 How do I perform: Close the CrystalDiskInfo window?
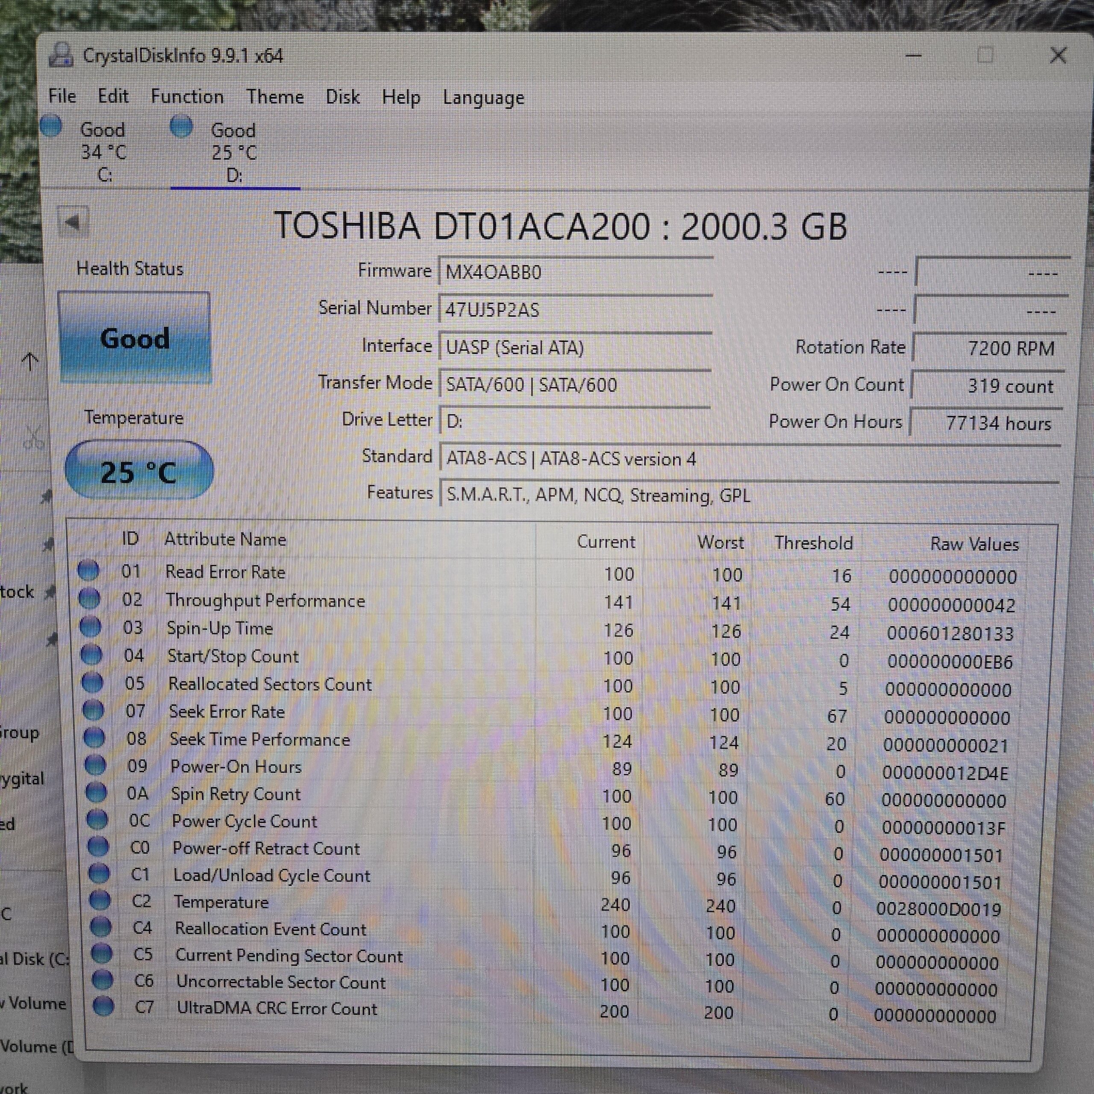(x=1058, y=56)
